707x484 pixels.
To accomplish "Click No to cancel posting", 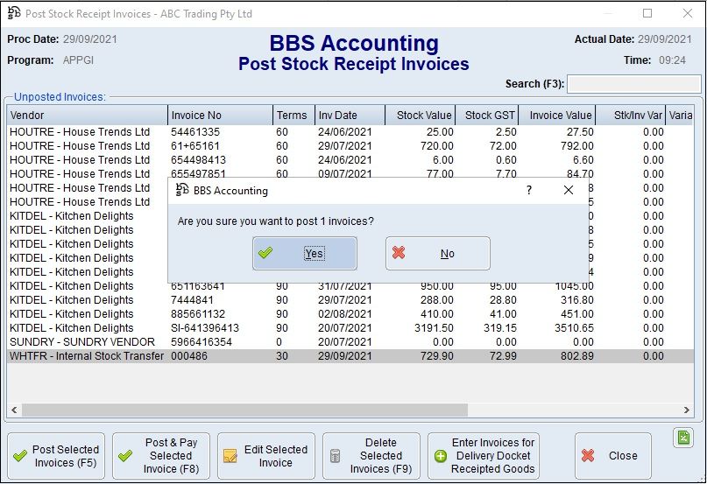I will (x=437, y=254).
